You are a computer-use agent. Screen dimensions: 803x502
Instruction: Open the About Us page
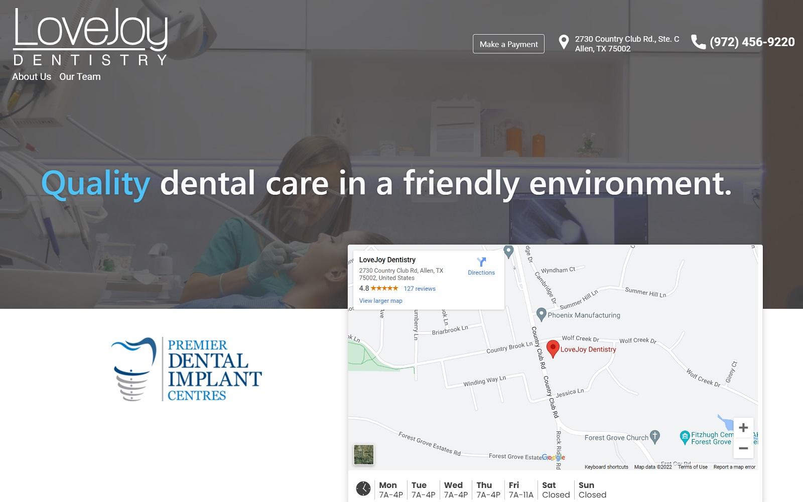click(32, 77)
